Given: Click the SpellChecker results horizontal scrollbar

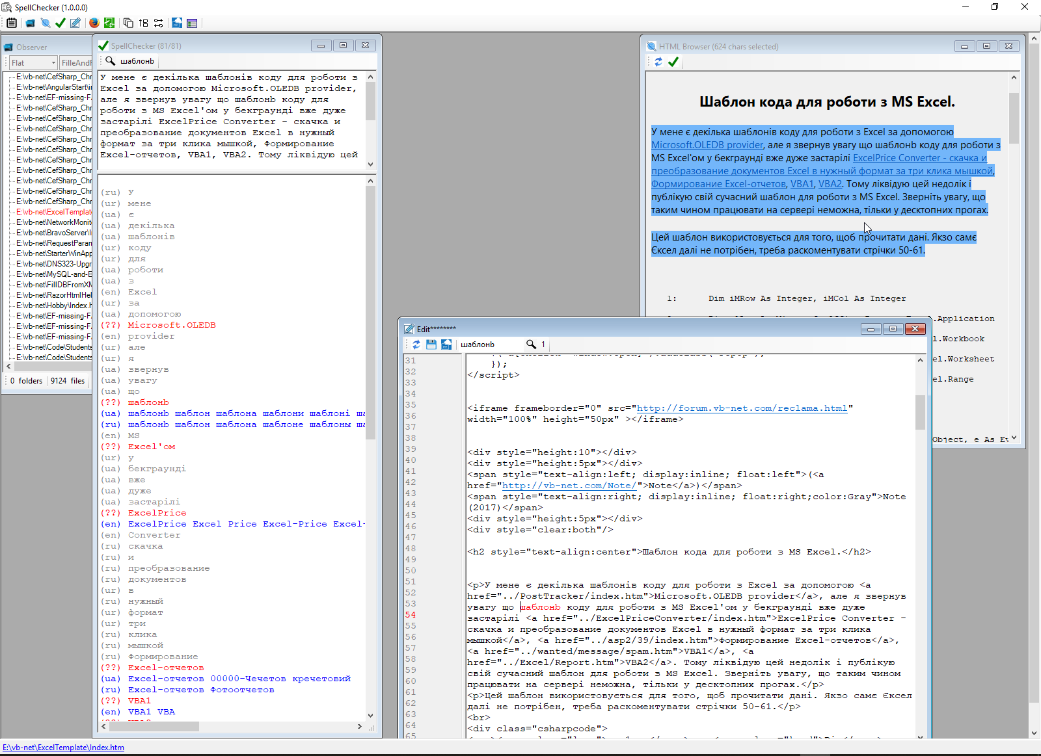Looking at the screenshot, I should pos(232,727).
